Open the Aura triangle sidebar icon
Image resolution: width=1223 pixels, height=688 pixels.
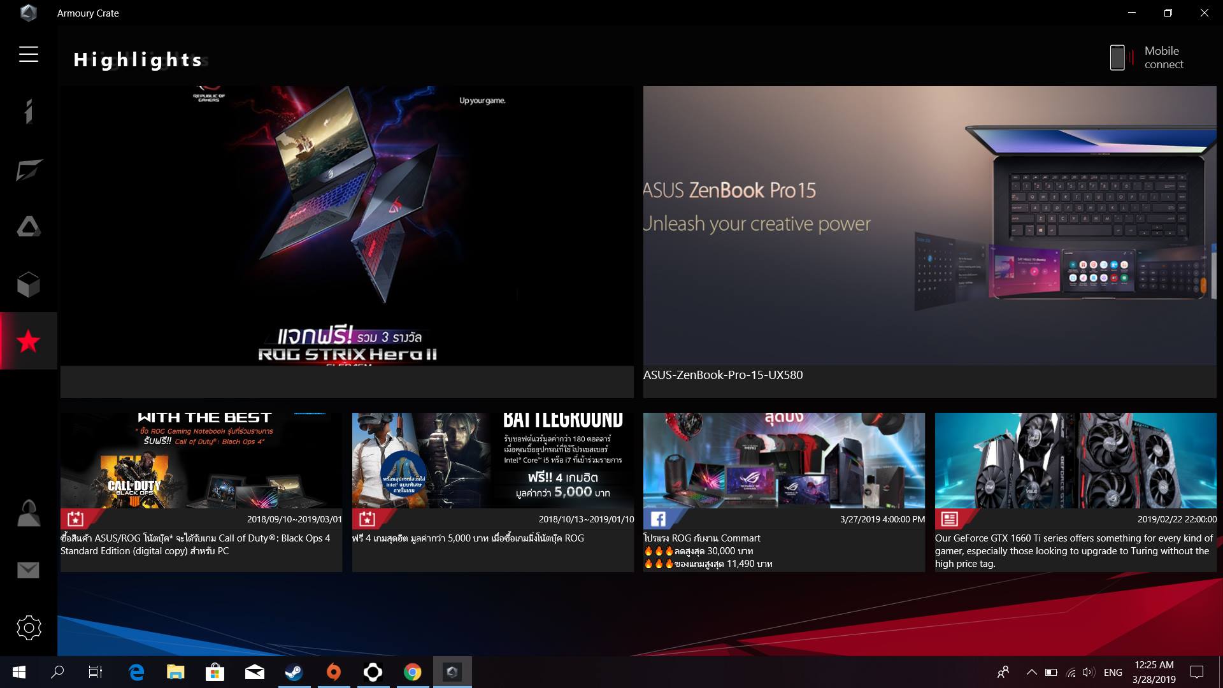point(29,227)
